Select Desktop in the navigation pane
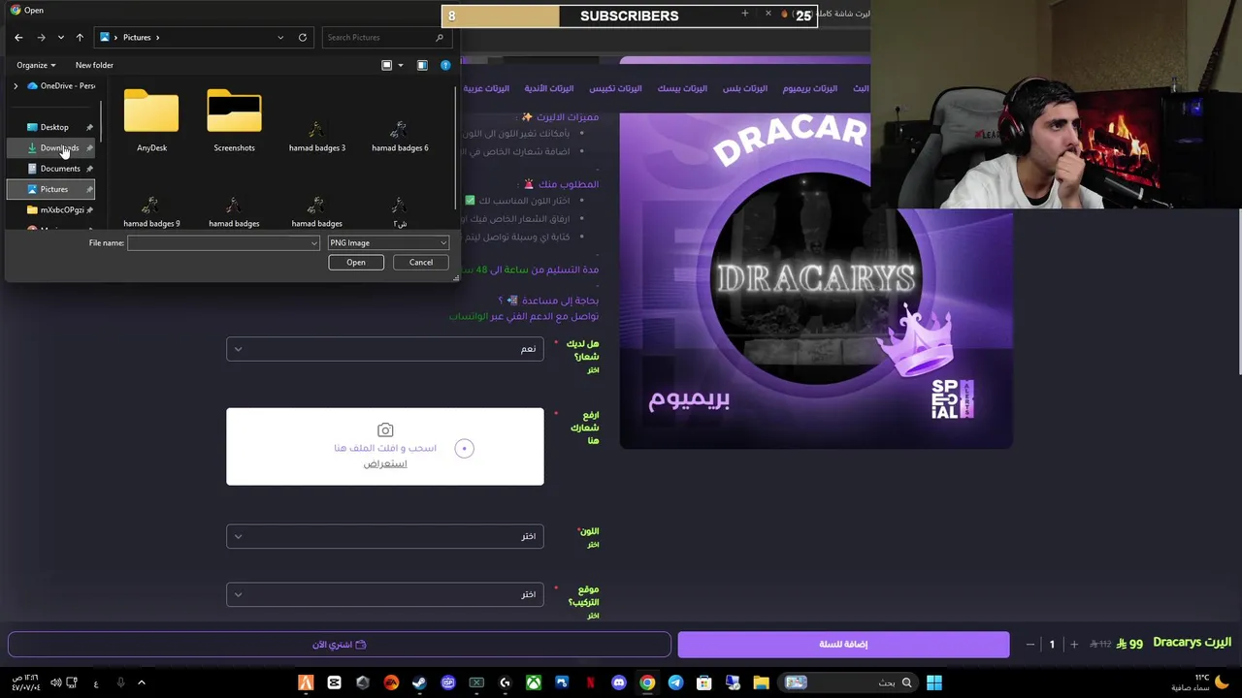1242x698 pixels. pos(54,127)
